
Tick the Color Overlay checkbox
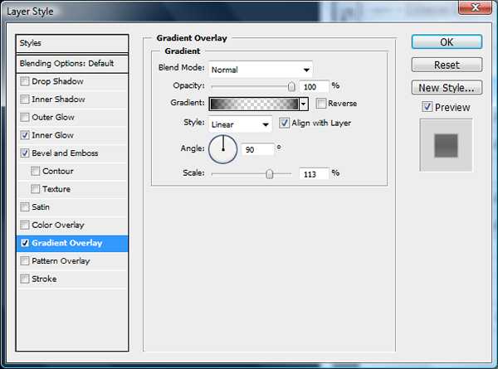point(24,225)
